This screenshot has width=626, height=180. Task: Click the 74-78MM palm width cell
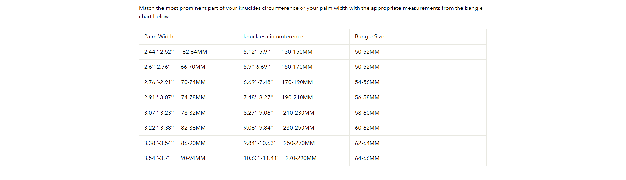click(189, 98)
